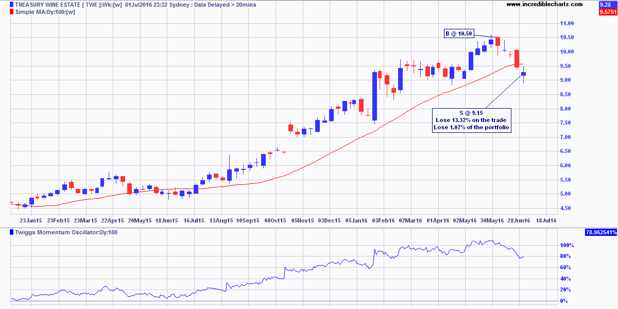The width and height of the screenshot is (618, 309).
Task: Click the 18Jul16 date axis label
Action: pos(546,220)
